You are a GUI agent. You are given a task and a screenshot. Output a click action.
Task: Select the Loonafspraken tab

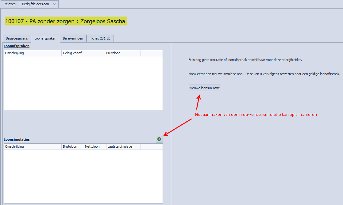pyautogui.click(x=45, y=39)
